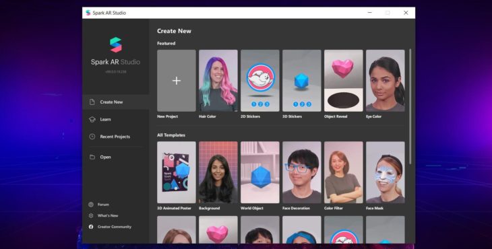Click the 'World Object' caption text
This screenshot has height=249, width=492.
[251, 208]
